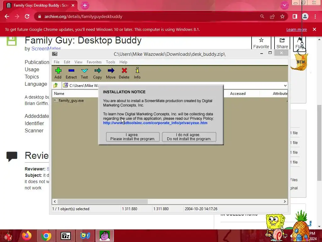The height and width of the screenshot is (242, 322).
Task: Click the green floppy disk software icon
Action: tap(12, 41)
